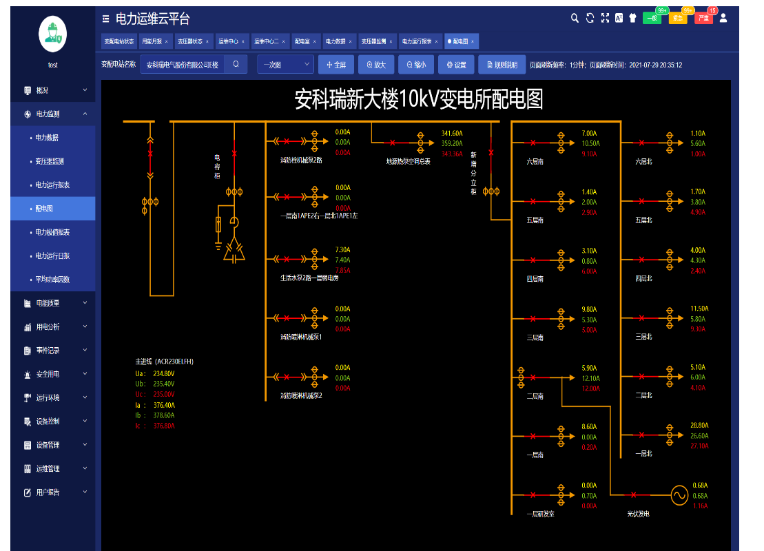Click the substation name input field

(183, 65)
